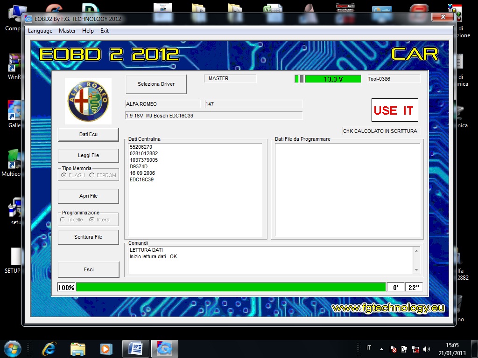Click the 22'' seconds timer box
This screenshot has width=478, height=358.
tap(414, 287)
